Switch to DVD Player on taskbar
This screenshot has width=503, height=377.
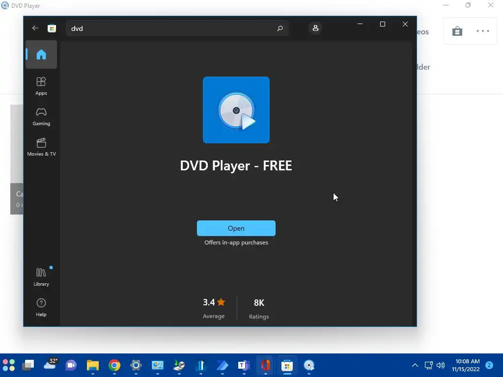[309, 365]
